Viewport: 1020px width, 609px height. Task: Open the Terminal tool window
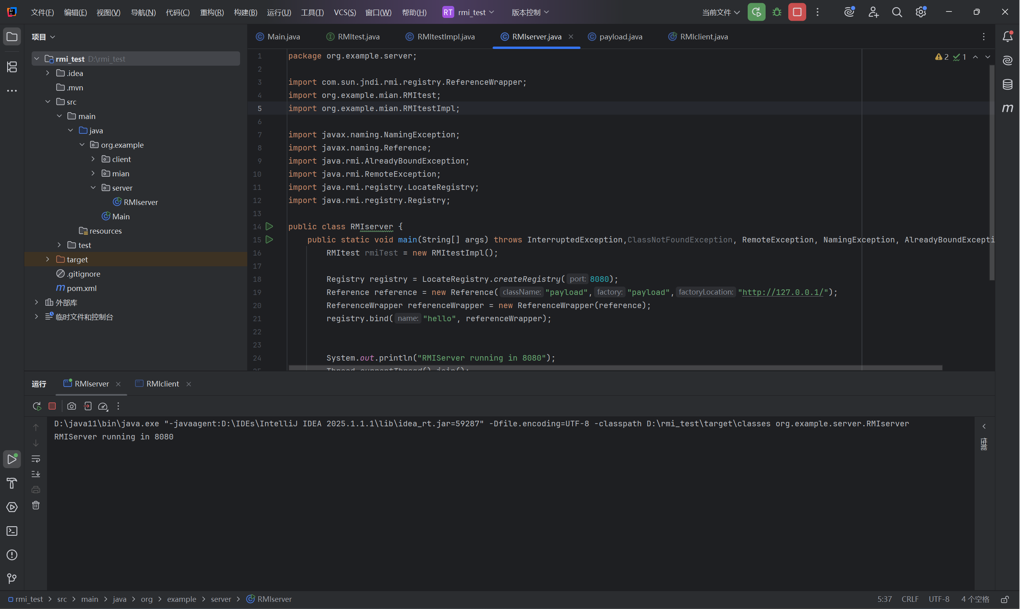tap(12, 531)
